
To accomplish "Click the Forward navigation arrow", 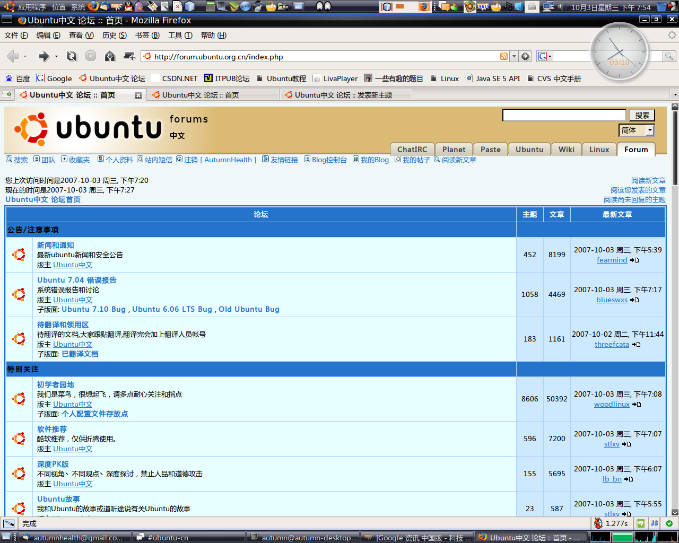I will (x=44, y=56).
